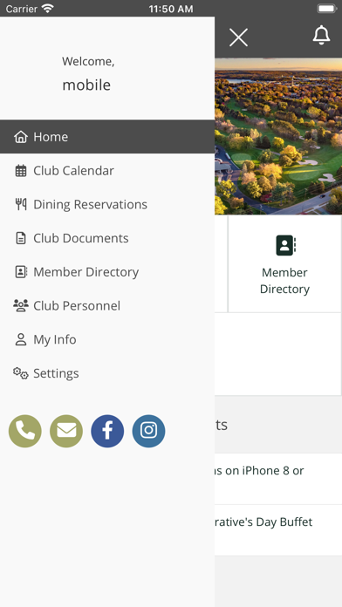Email the club via envelope button
The width and height of the screenshot is (342, 607).
(66, 431)
